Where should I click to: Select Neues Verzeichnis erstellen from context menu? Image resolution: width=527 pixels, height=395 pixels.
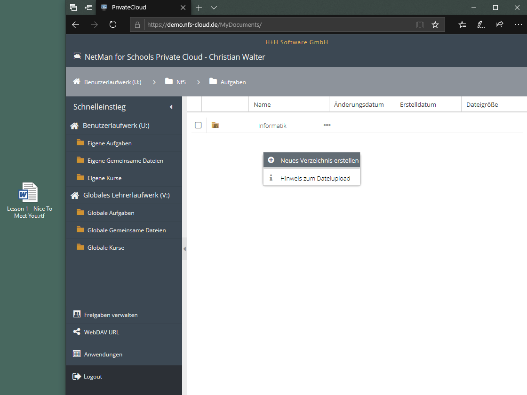311,160
